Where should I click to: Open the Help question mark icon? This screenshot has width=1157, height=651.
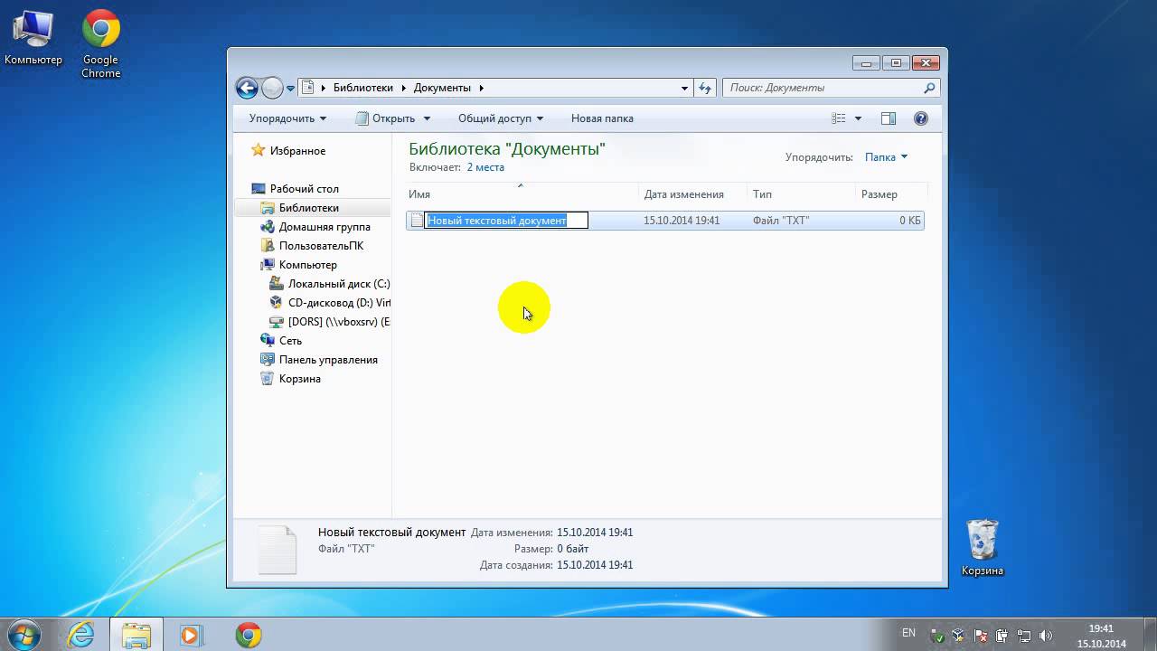[x=921, y=118]
